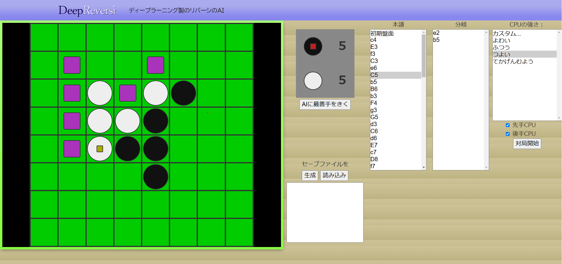Select move C5 in the move record
562x264 pixels.
(396, 75)
